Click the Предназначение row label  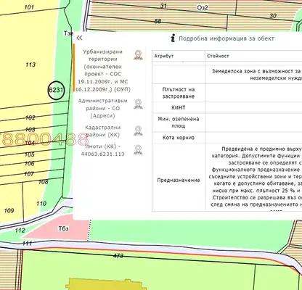[179, 180]
